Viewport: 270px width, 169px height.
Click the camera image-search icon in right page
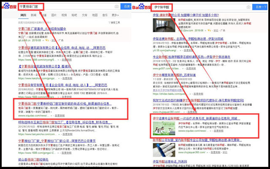(x=248, y=7)
